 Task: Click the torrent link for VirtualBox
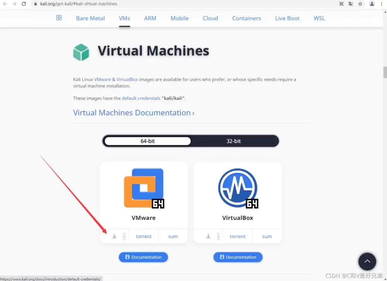coord(238,236)
